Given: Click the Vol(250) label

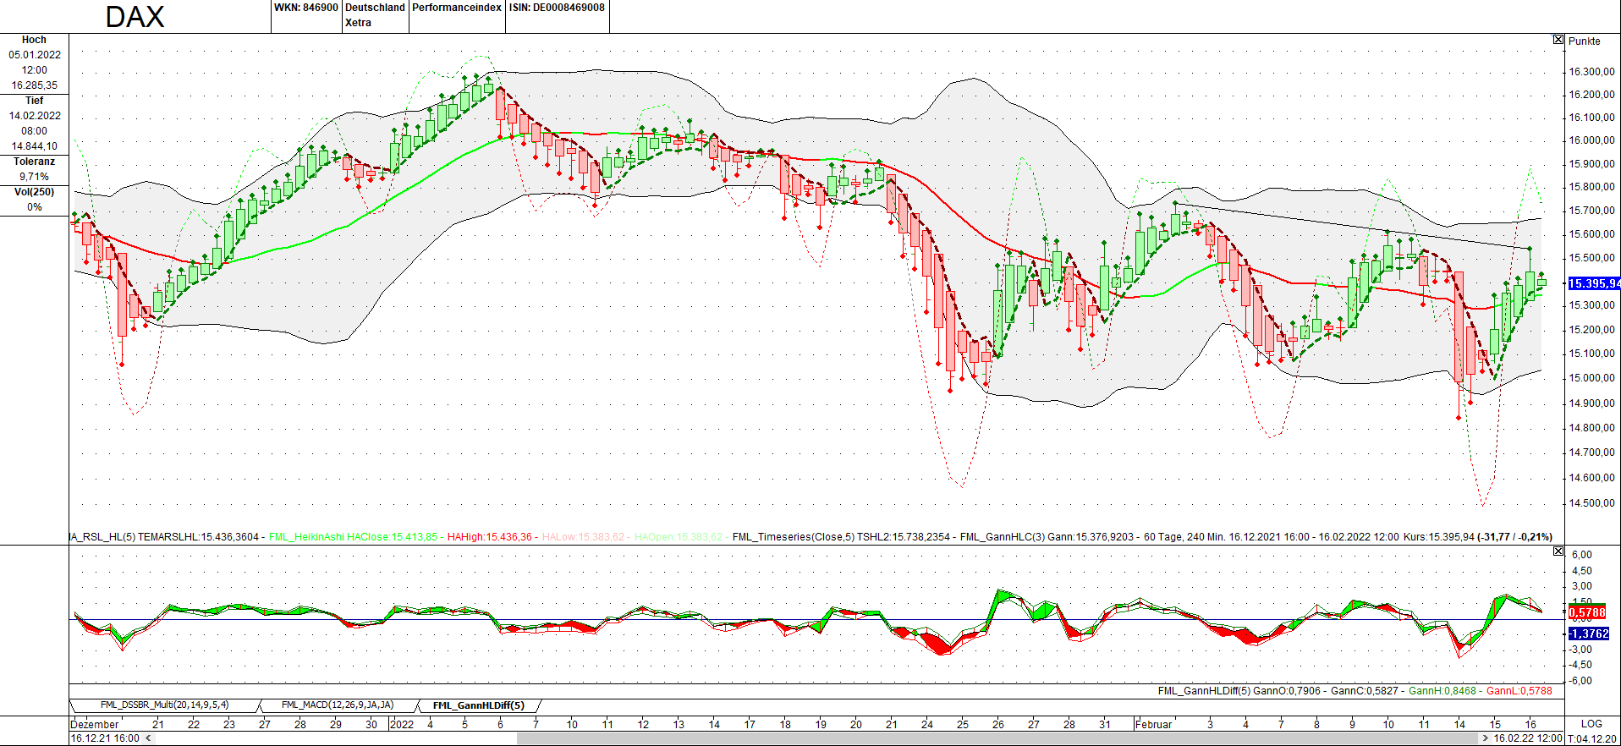Looking at the screenshot, I should click(34, 192).
